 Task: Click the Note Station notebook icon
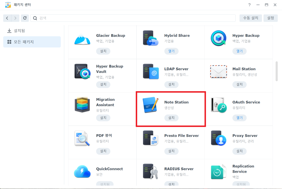click(151, 105)
